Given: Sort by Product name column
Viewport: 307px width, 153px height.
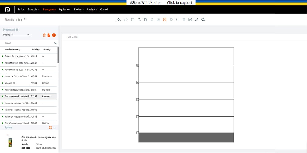Looking at the screenshot, I should tap(13, 50).
